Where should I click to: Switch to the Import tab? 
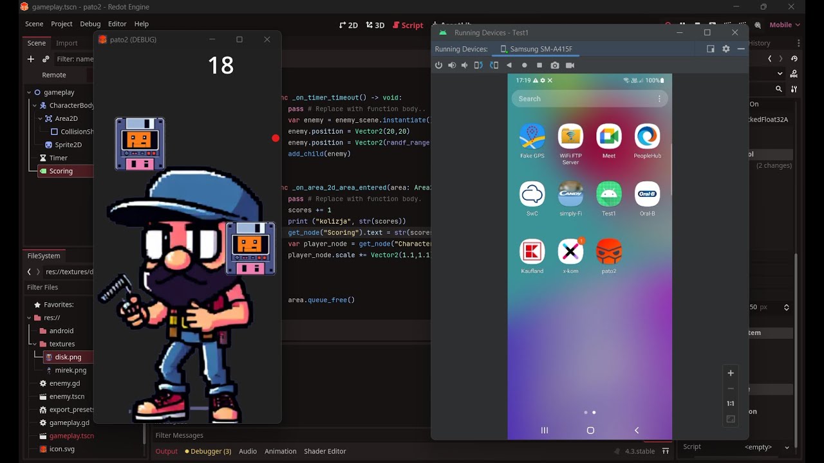(67, 43)
